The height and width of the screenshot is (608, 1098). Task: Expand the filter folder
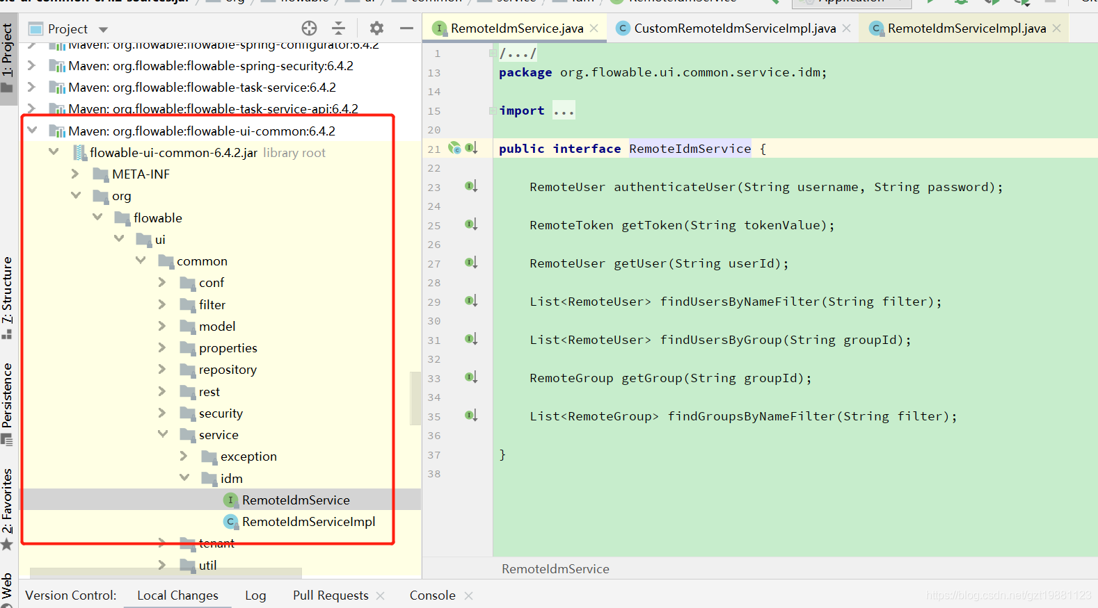click(162, 304)
